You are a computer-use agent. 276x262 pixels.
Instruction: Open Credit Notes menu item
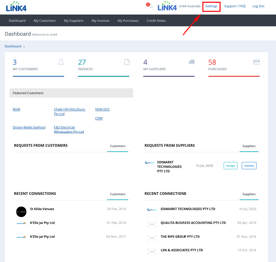156,20
